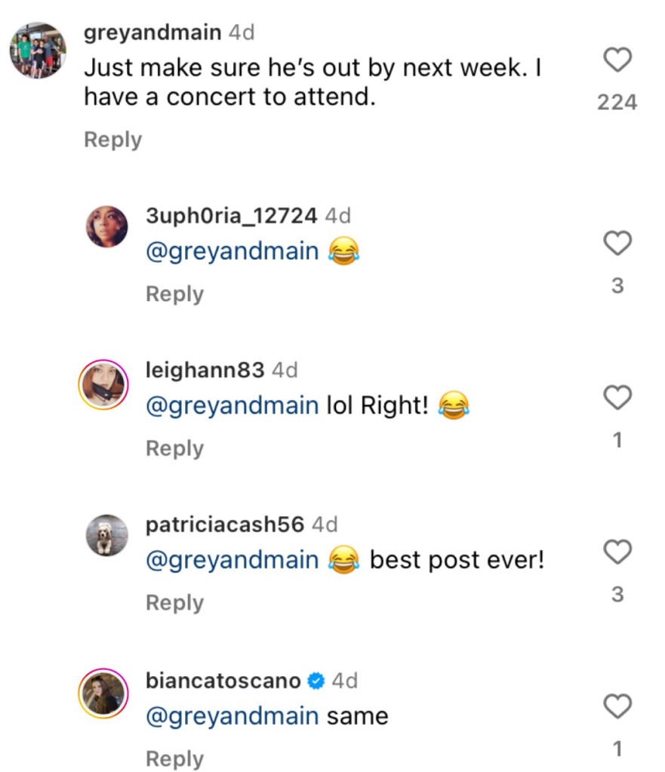Viewport: 665px width, 772px height.
Task: Like 3uph0ria_12724's reply with heart
Action: coord(617,243)
